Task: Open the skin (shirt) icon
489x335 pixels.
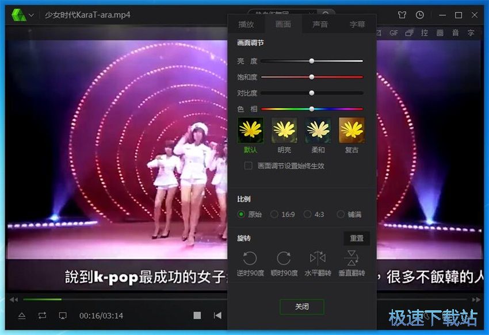Action: click(402, 15)
